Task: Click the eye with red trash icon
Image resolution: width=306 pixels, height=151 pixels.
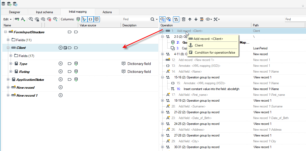Action: coord(49,19)
